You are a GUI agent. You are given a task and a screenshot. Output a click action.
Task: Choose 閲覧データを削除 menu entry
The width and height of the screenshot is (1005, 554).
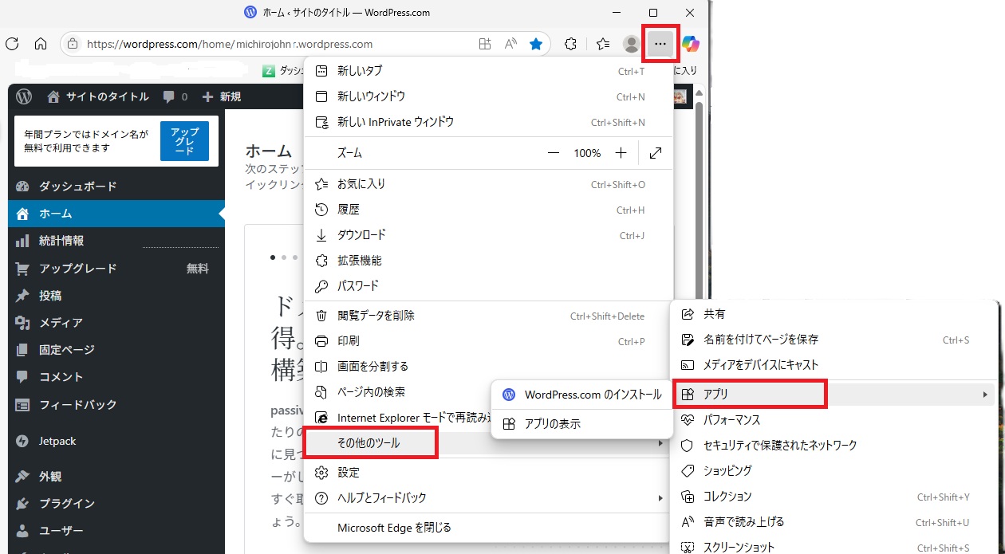(x=489, y=316)
